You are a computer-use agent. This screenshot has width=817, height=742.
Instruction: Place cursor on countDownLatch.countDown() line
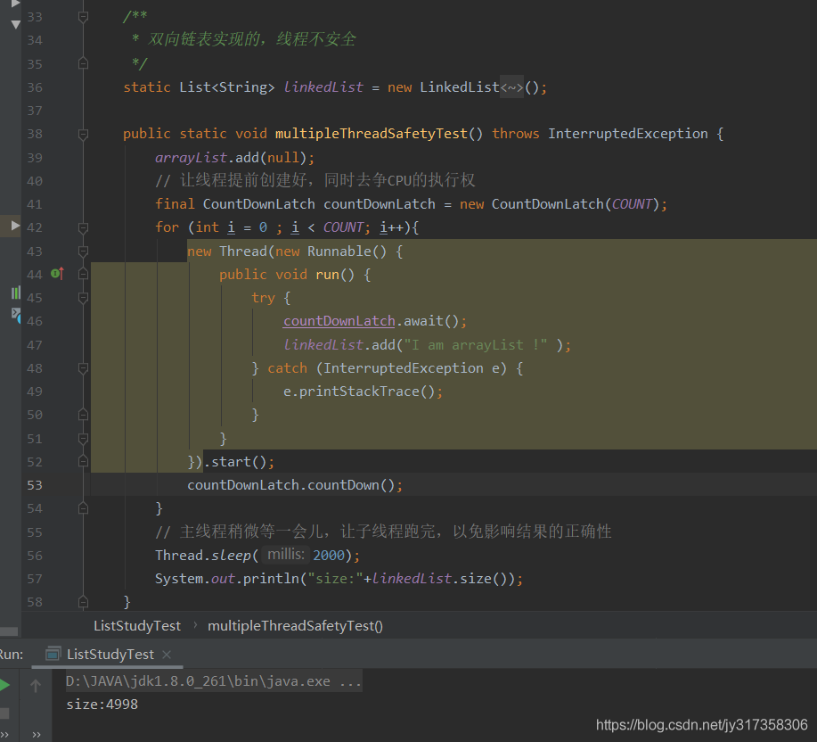tap(294, 485)
